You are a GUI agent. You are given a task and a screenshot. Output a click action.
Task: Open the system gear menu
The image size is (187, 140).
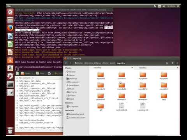coord(178,6)
